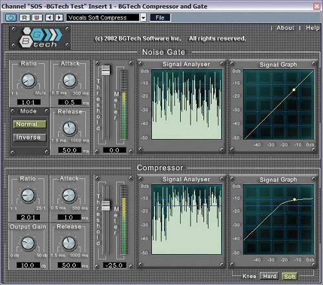Image resolution: width=323 pixels, height=285 pixels.
Task: Open the File menu
Action: point(160,17)
